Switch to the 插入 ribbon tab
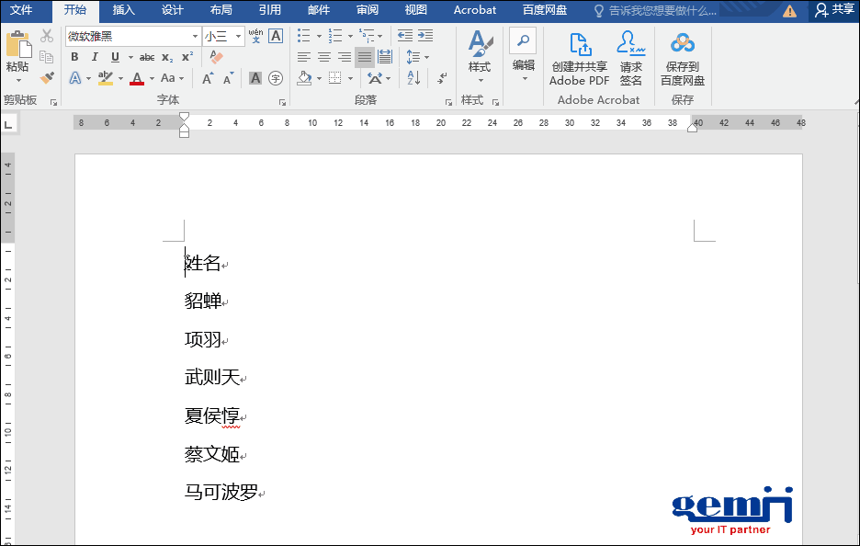Image resolution: width=860 pixels, height=546 pixels. 123,10
